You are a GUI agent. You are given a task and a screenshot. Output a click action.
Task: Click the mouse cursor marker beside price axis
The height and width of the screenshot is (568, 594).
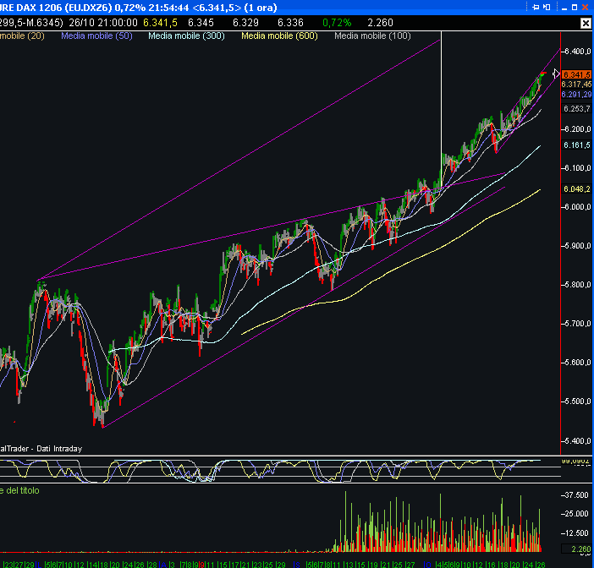(x=556, y=74)
